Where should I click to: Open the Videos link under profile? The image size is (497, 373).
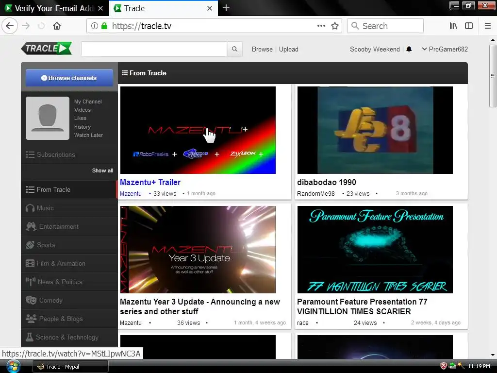pos(83,110)
